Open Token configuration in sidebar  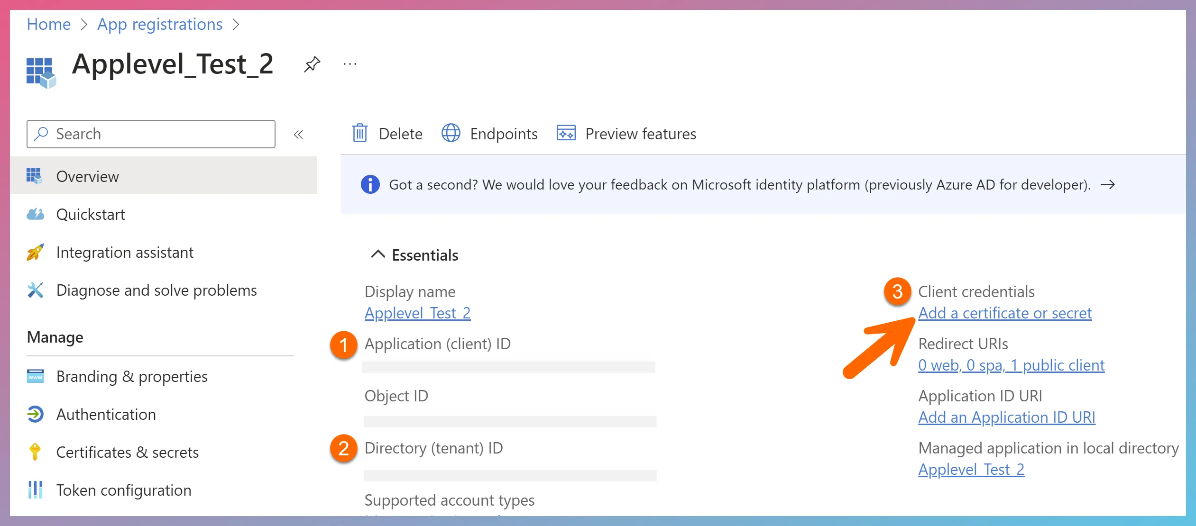pos(124,490)
